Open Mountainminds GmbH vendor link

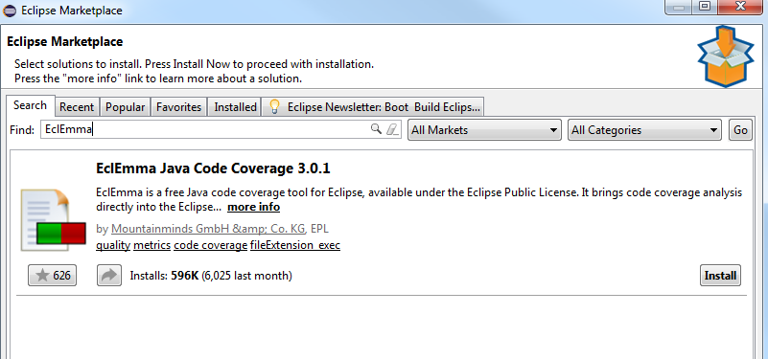(209, 229)
